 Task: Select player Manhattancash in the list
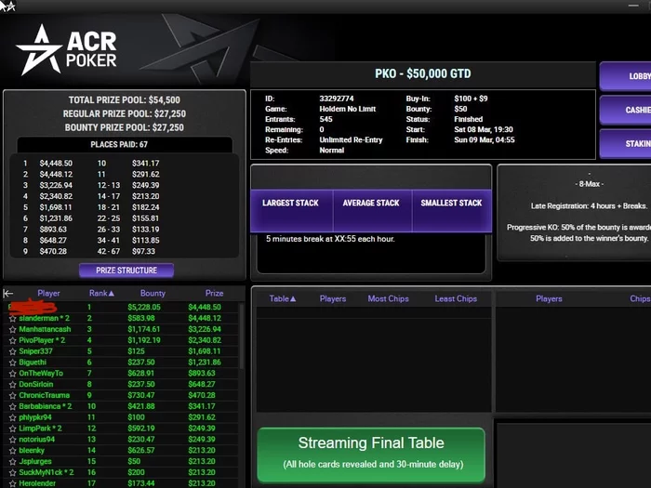click(45, 329)
